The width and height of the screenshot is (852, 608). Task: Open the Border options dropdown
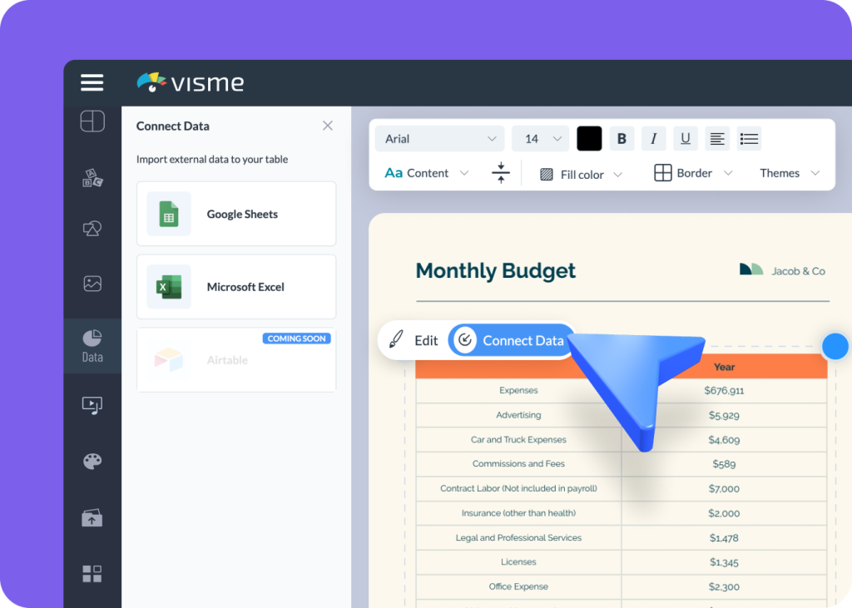(x=693, y=173)
